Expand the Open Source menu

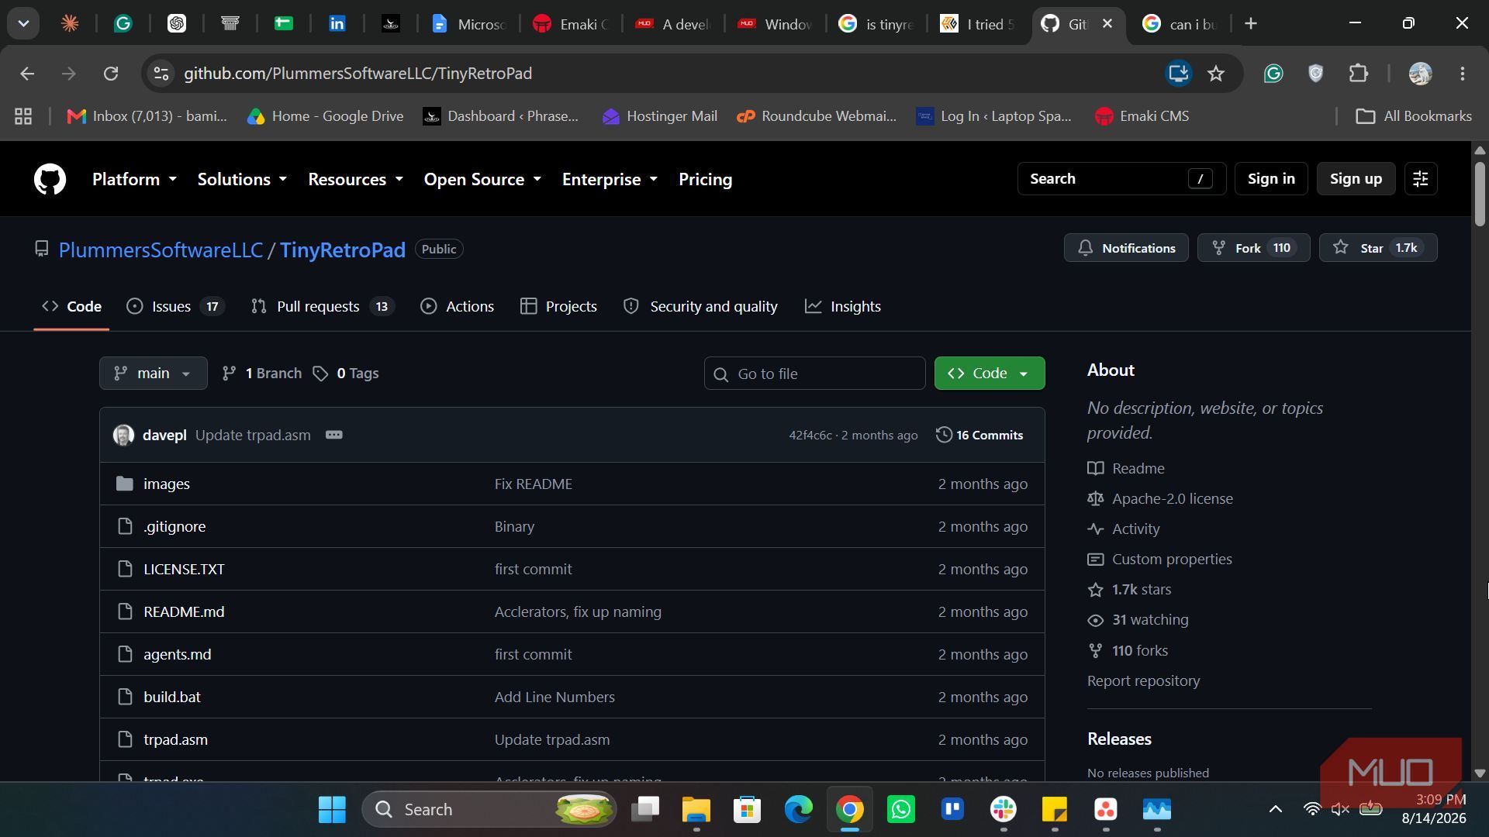tap(482, 179)
